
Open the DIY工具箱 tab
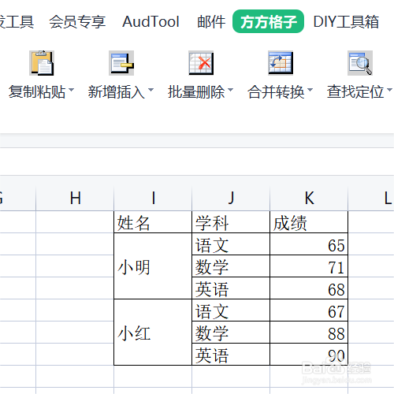[x=346, y=21]
